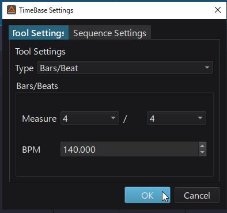Viewport: 227px width, 213px height.
Task: Increase BPM with the up arrow
Action: pos(202,146)
